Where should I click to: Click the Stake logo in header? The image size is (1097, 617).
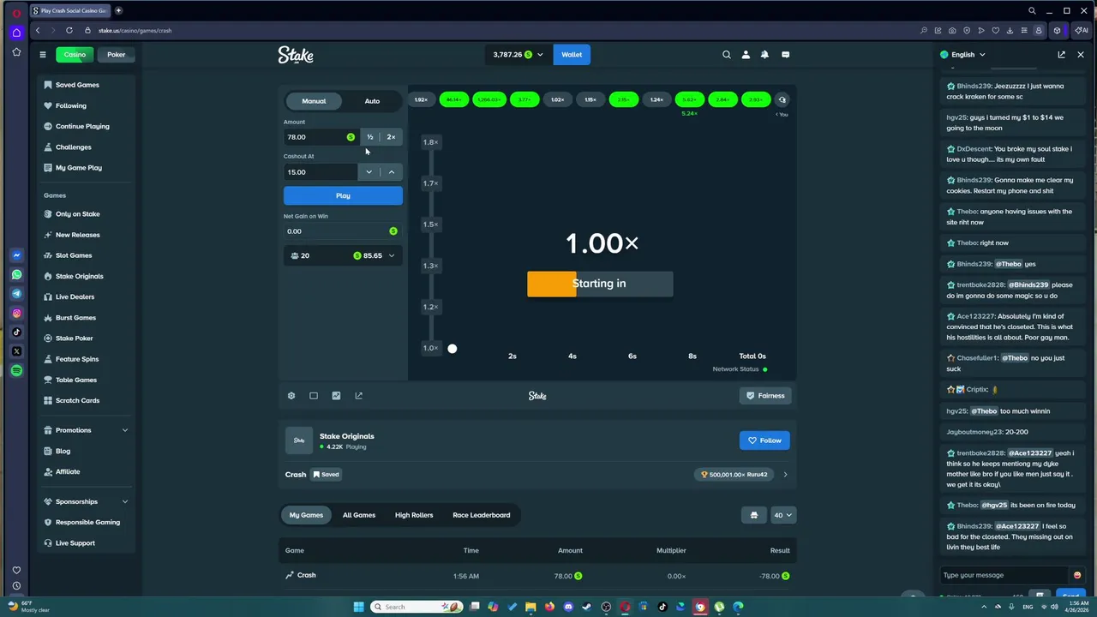tap(296, 55)
